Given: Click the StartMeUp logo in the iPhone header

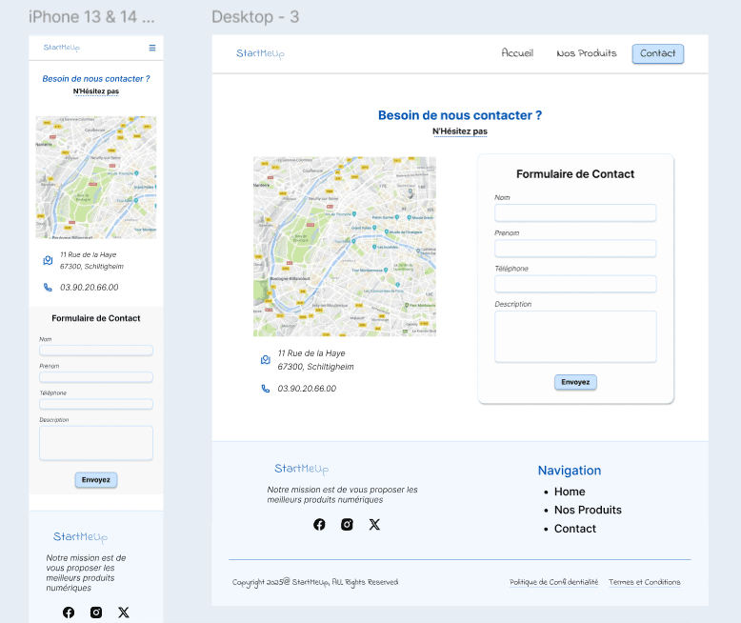Looking at the screenshot, I should coord(62,48).
